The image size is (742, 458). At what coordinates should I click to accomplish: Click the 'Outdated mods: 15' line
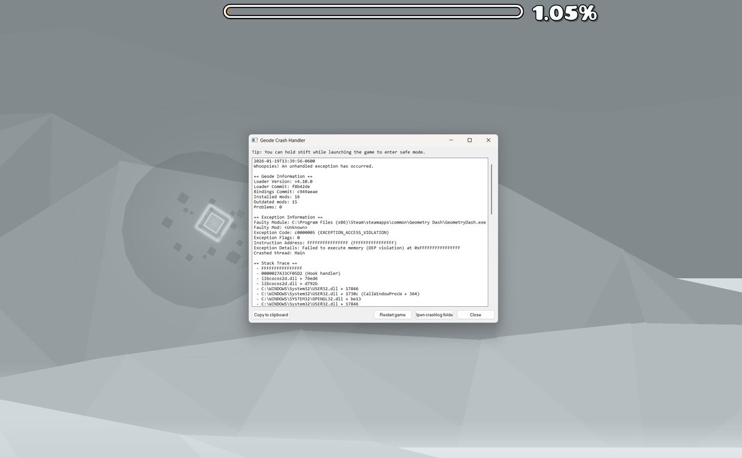(x=275, y=202)
